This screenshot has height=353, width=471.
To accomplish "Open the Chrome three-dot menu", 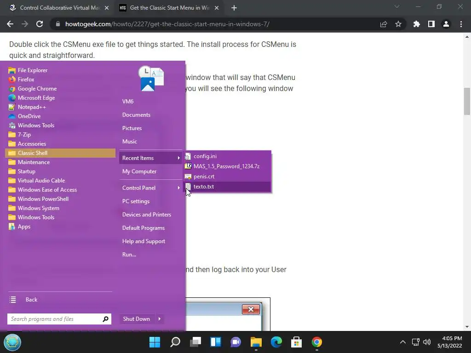I will (x=461, y=24).
